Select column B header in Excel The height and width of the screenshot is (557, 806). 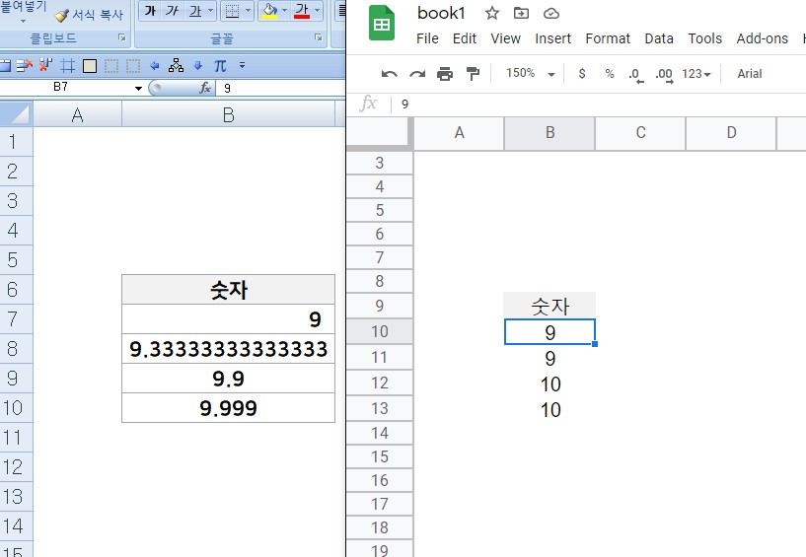[228, 114]
